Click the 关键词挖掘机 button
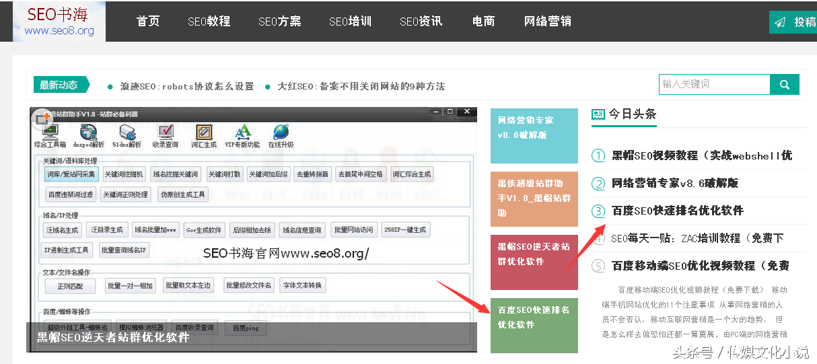The height and width of the screenshot is (364, 817). [124, 174]
